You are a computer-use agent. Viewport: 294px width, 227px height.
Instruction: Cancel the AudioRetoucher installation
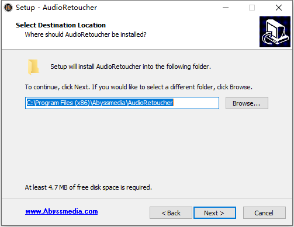click(264, 213)
